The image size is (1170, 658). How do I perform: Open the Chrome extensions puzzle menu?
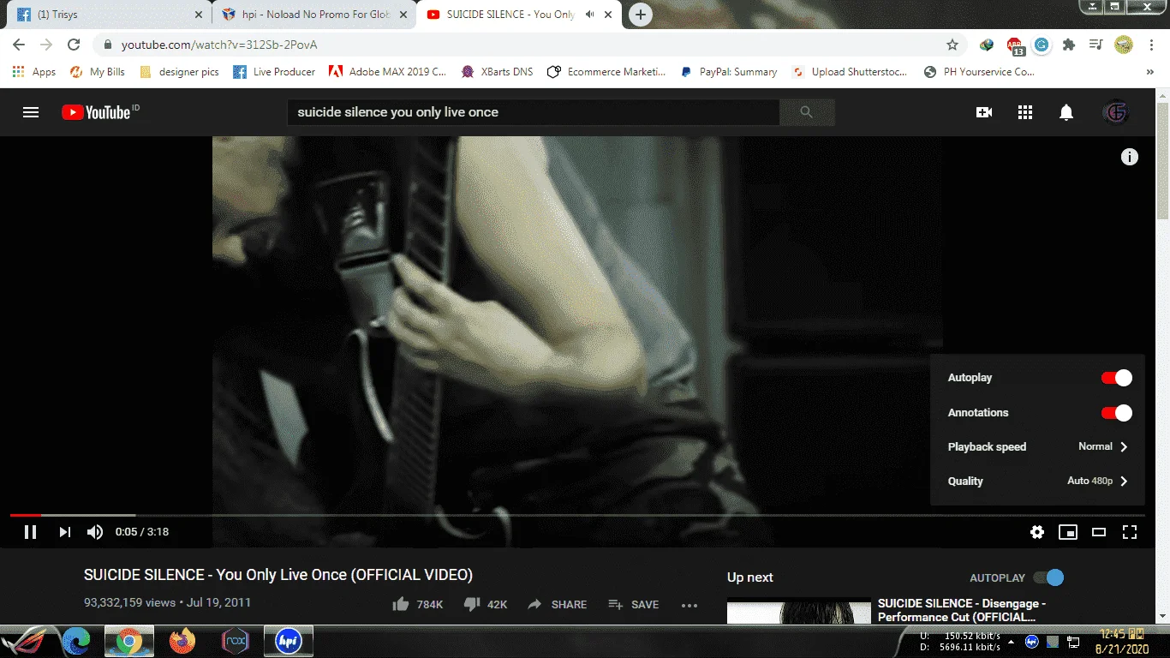click(x=1068, y=45)
